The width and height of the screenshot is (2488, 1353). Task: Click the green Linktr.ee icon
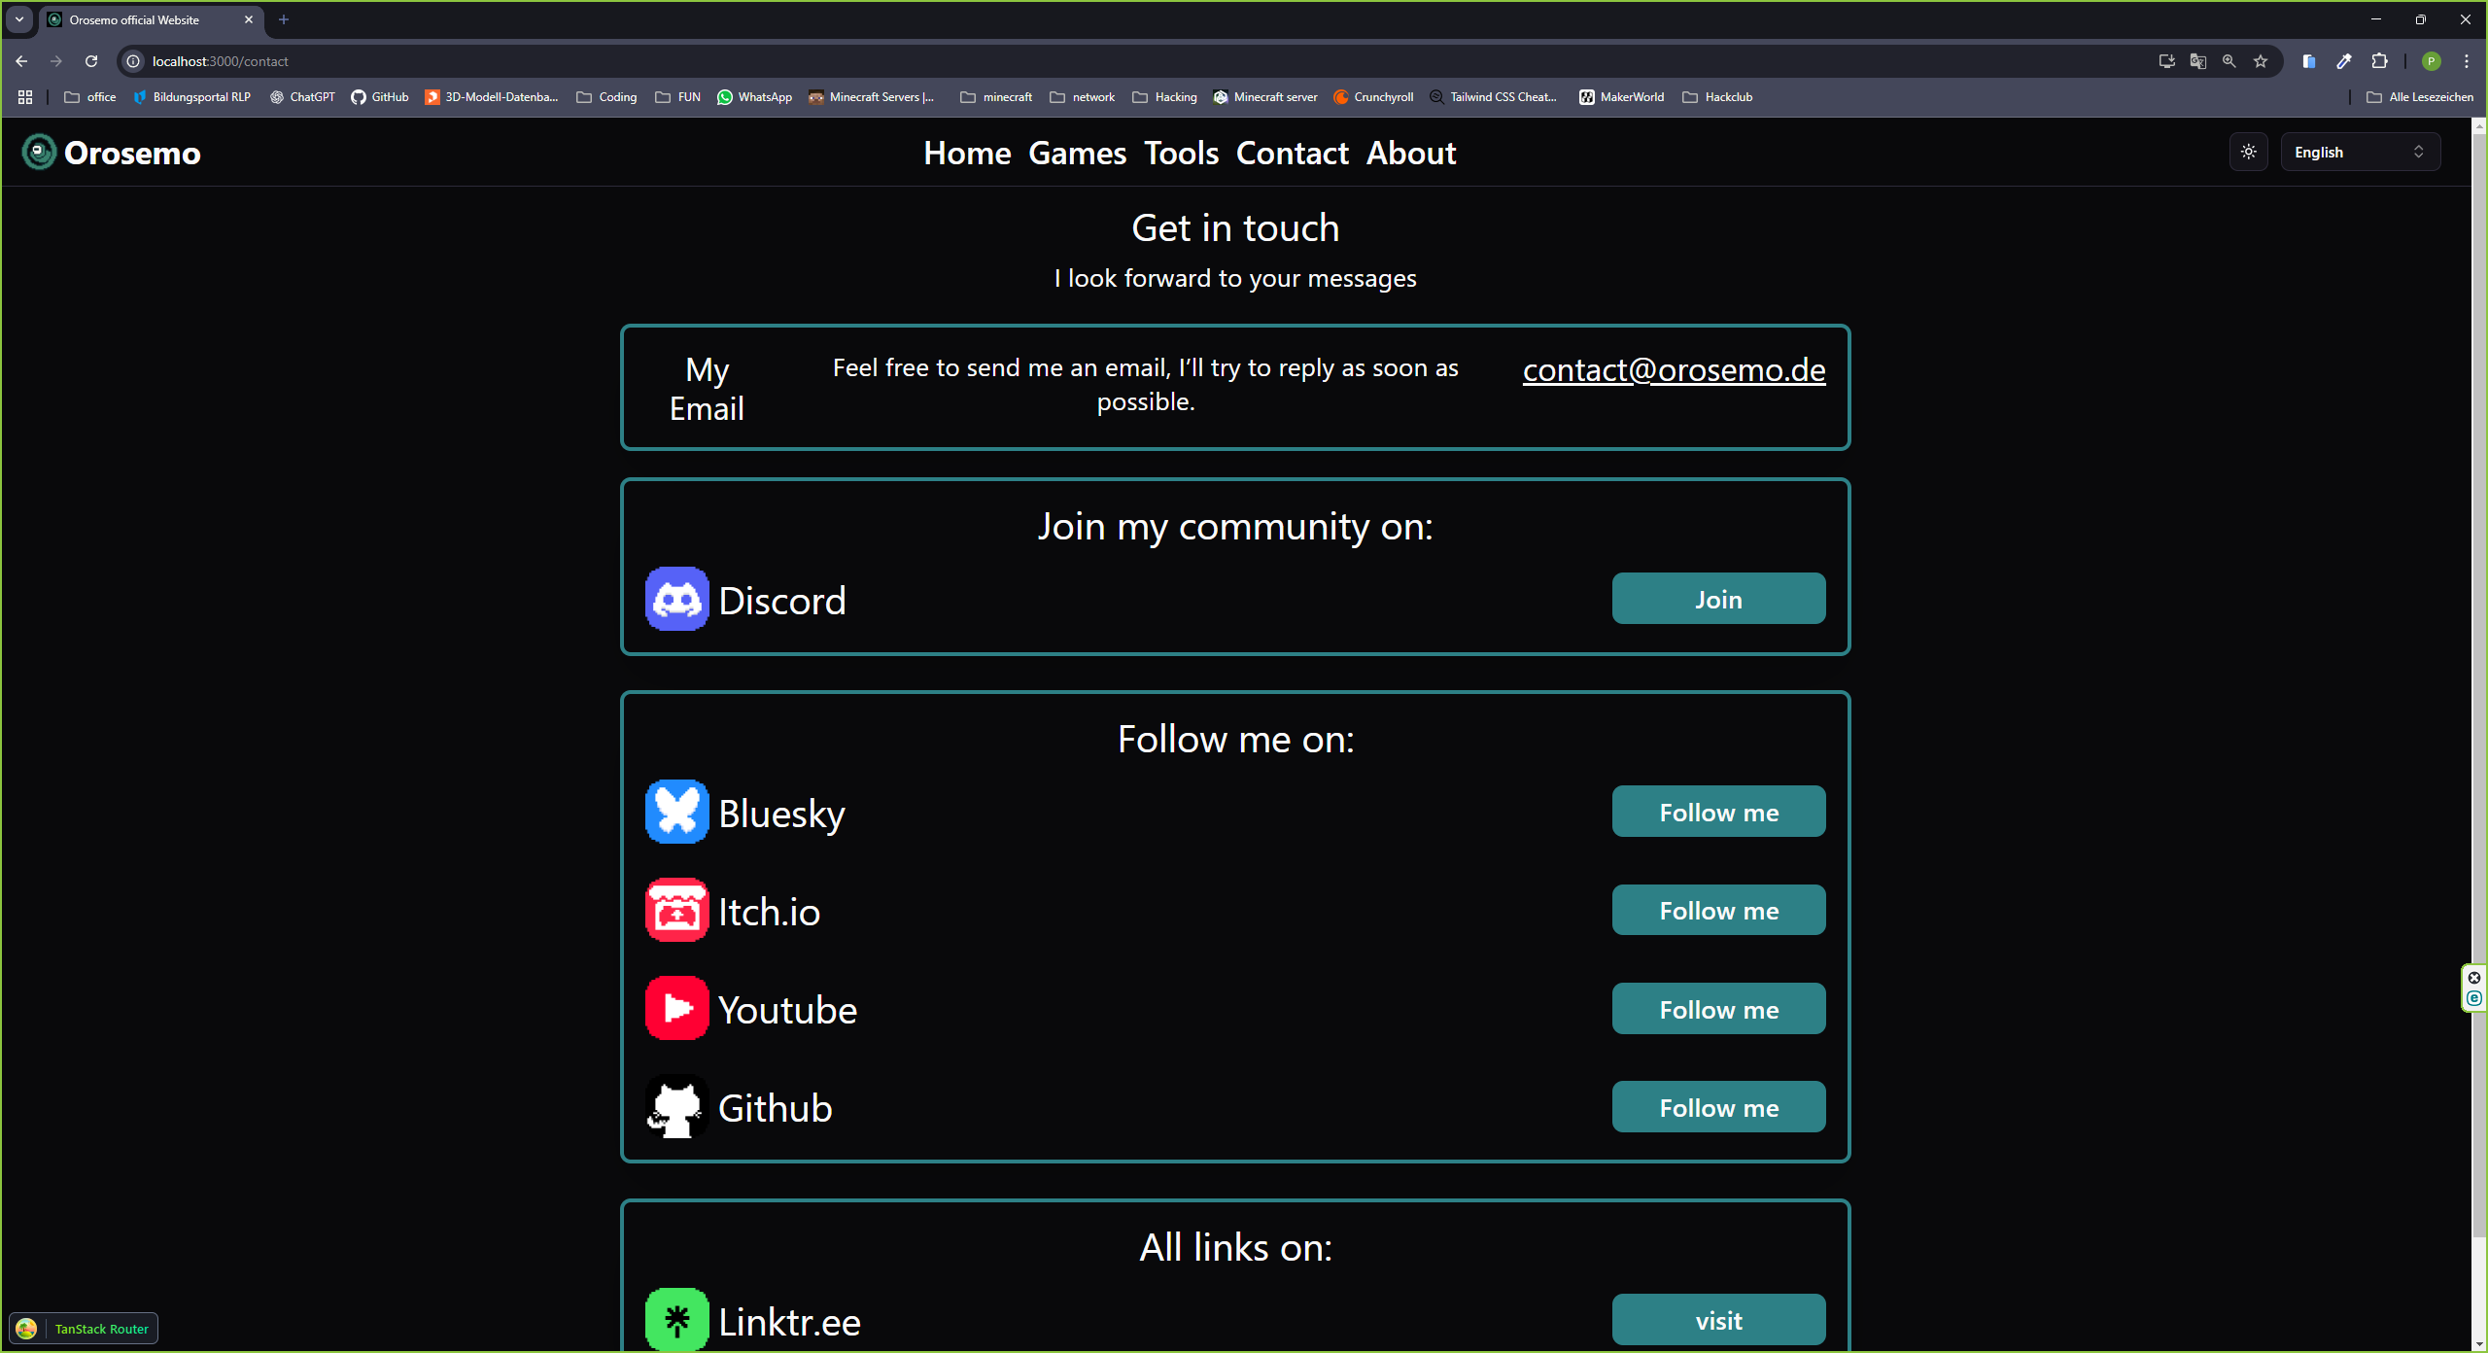(x=676, y=1320)
